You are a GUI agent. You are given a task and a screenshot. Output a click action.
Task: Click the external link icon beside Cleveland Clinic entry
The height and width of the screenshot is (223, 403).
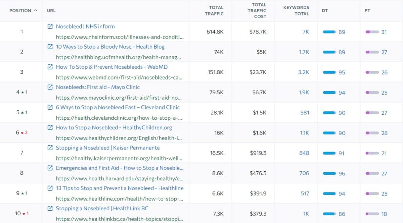point(50,107)
